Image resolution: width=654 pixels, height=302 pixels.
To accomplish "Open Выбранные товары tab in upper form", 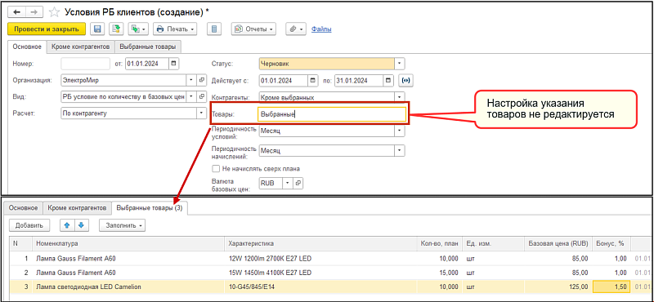I will point(148,47).
